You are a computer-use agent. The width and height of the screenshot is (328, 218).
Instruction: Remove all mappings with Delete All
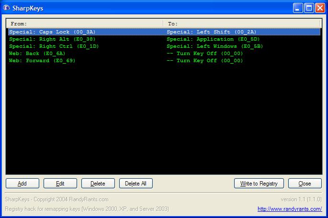136,183
